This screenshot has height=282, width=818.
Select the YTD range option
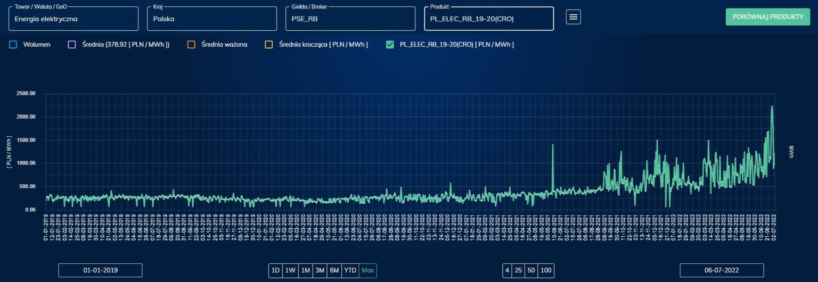(350, 270)
